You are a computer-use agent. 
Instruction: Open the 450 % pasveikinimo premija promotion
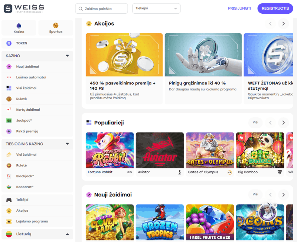[124, 69]
